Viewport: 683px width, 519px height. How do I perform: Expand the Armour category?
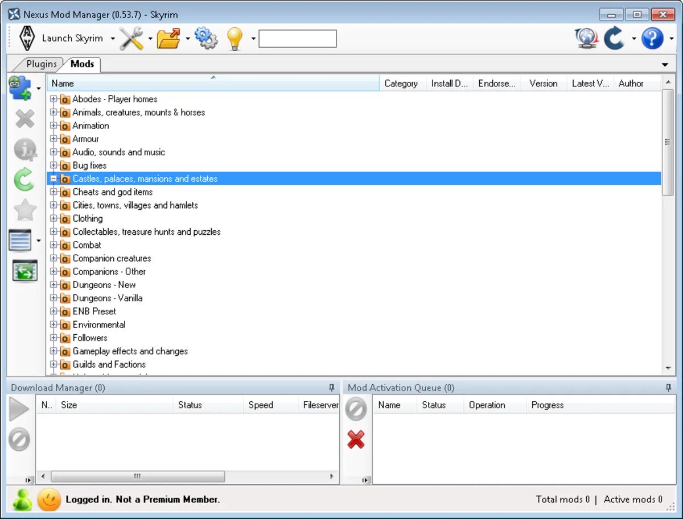[x=54, y=139]
